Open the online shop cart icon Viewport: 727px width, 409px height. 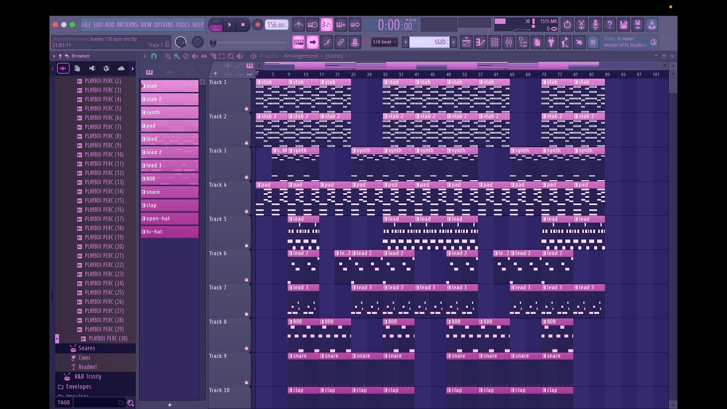point(593,42)
